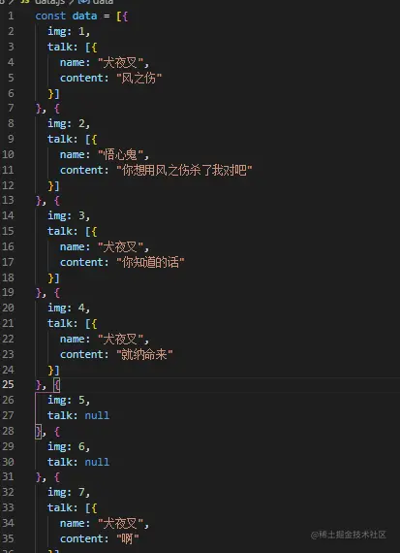Screen dimensions: 400x553
Task: Place cursor on "img: 4,"
Action: click(x=69, y=308)
